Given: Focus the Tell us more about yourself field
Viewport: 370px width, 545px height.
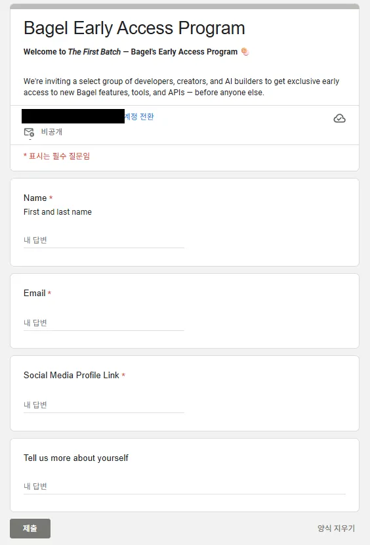Looking at the screenshot, I should 184,487.
